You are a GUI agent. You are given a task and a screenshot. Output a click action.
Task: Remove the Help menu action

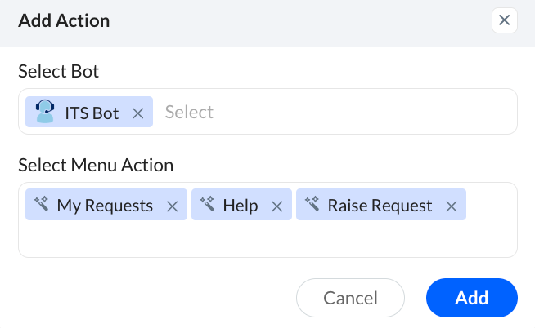(277, 206)
